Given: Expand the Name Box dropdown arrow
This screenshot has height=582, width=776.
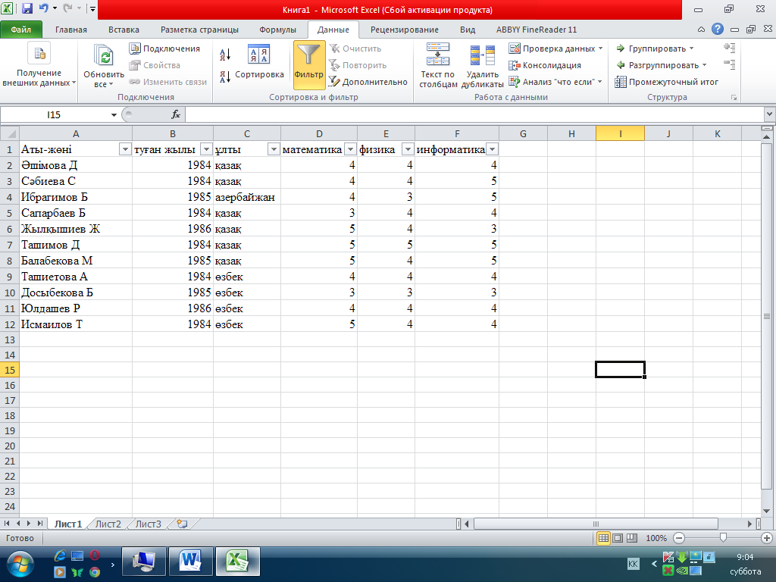Looking at the screenshot, I should coord(114,115).
